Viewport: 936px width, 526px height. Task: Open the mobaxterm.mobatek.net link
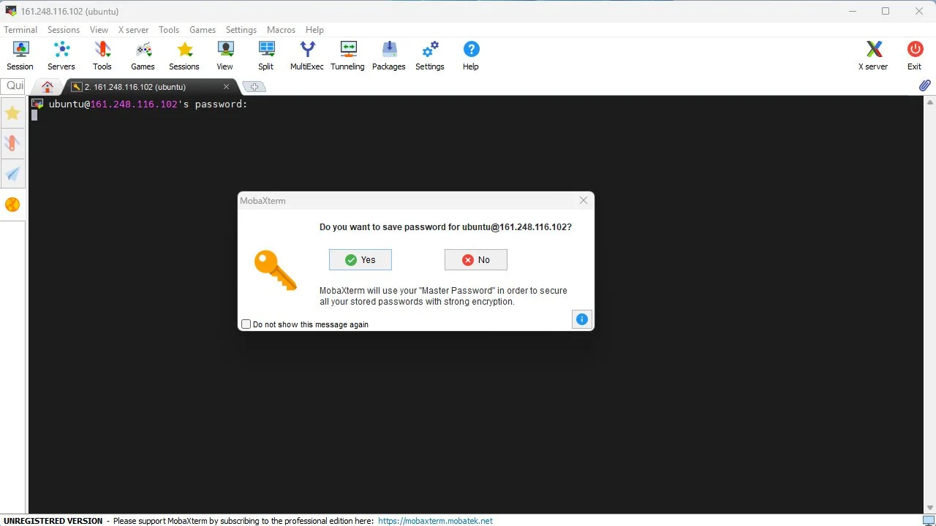pos(435,521)
